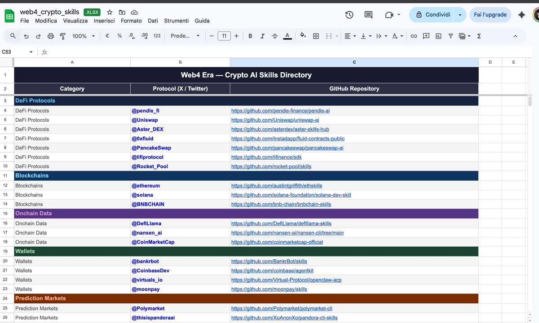Open the Polymarket/polymarket-cli GitHub link

pos(282,308)
